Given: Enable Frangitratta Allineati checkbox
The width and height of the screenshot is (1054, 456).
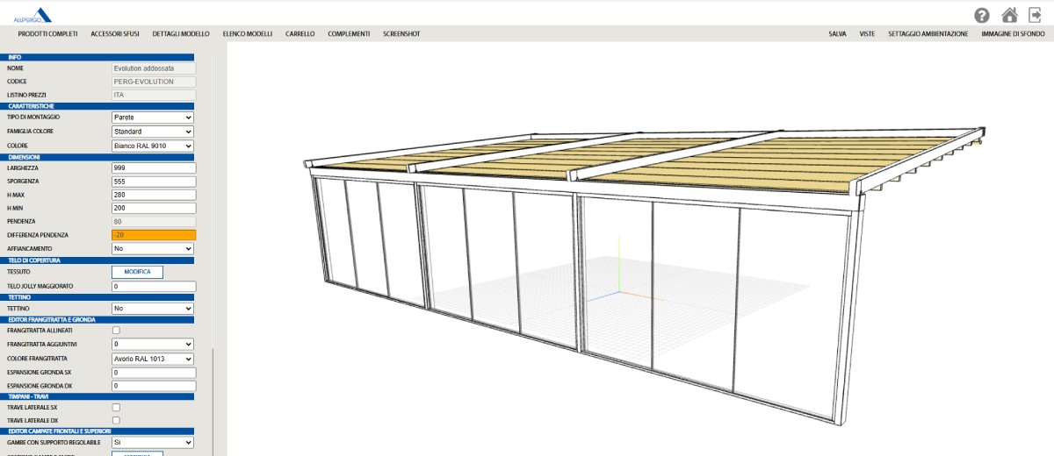Looking at the screenshot, I should [x=116, y=331].
